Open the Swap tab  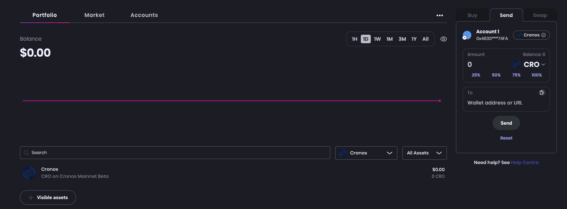[540, 15]
